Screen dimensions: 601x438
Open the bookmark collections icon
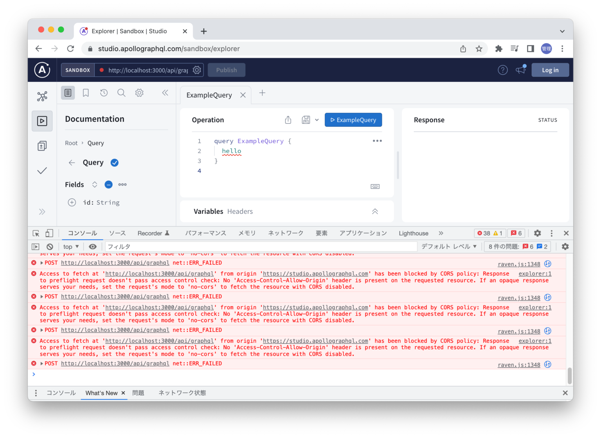(x=86, y=93)
